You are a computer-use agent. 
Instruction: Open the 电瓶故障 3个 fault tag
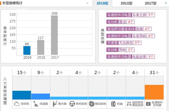pos(131,57)
